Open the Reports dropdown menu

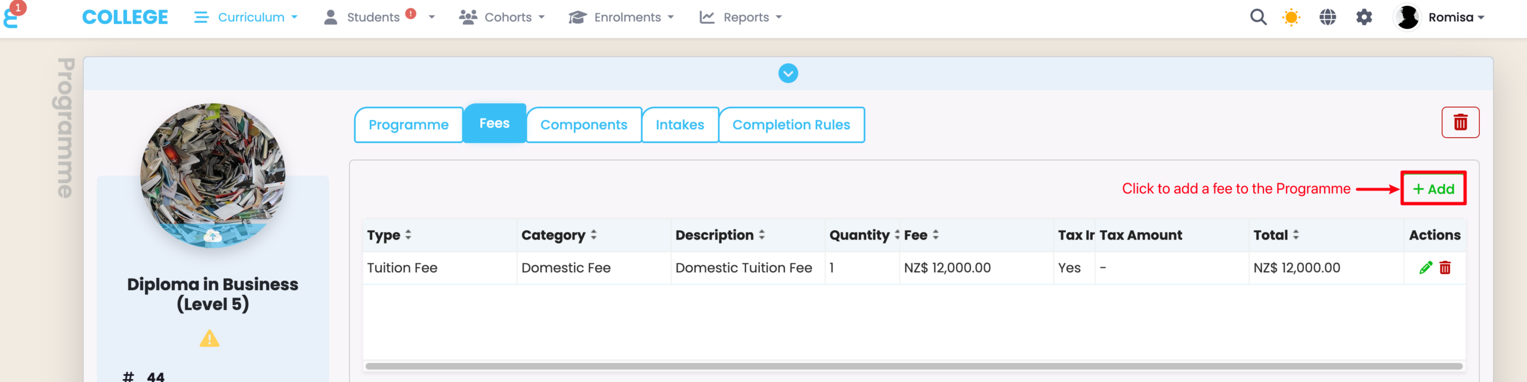740,17
